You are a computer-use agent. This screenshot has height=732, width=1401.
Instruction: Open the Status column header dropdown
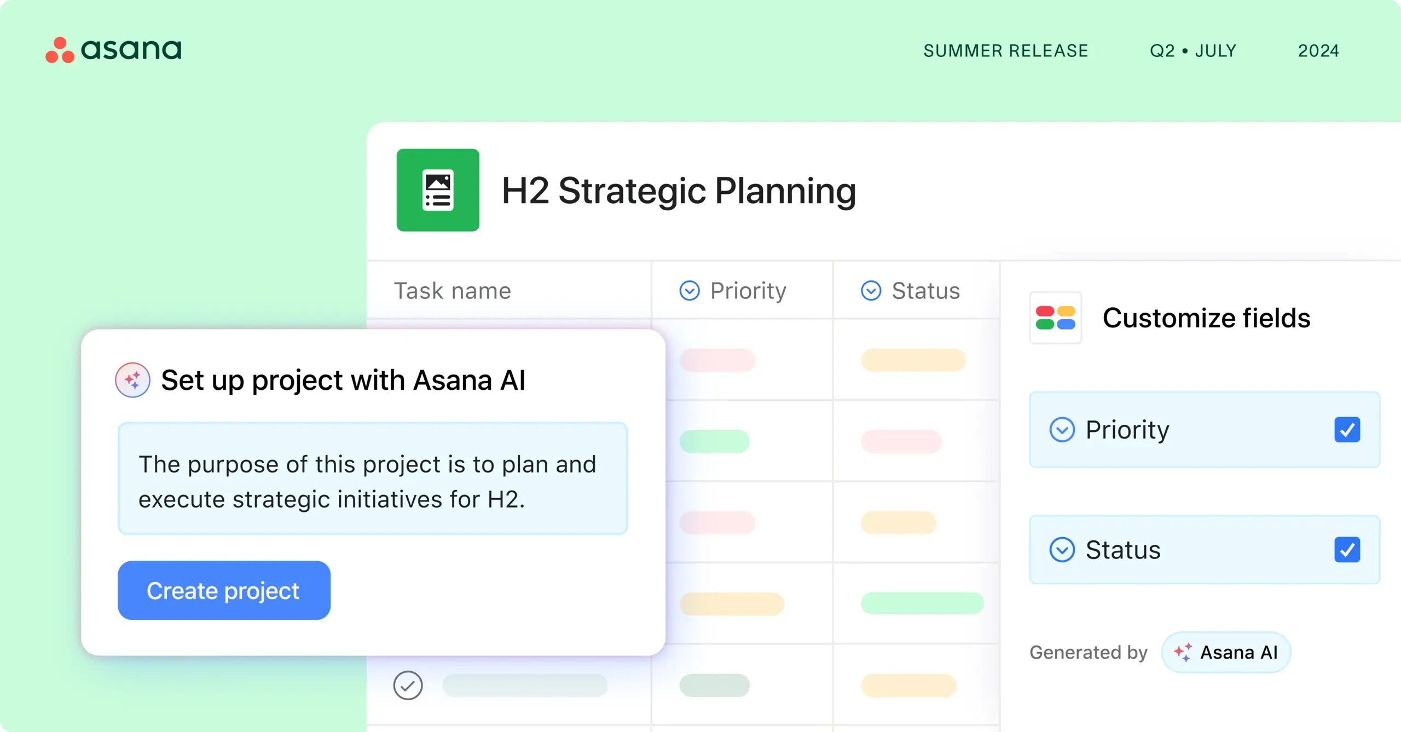coord(871,291)
